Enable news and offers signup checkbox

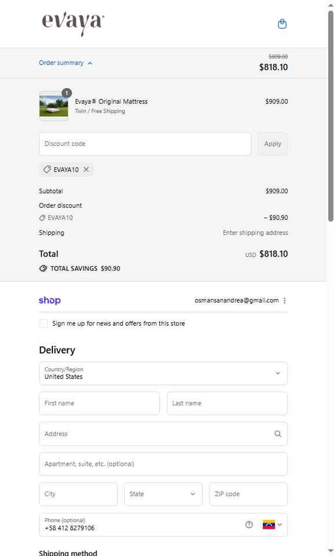[x=43, y=324]
